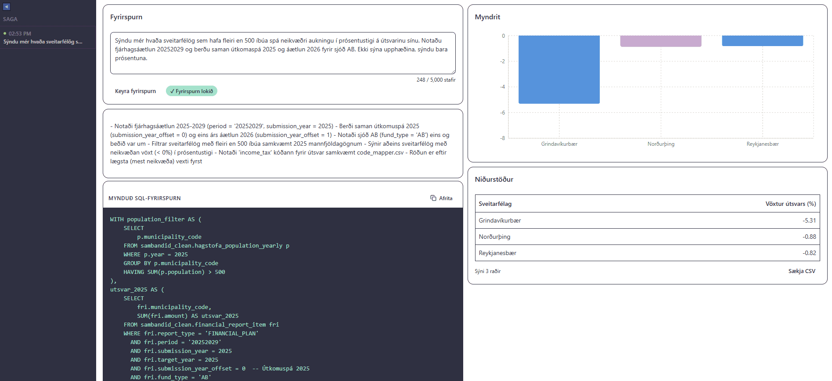
Task: Download results via Sækja CSV
Action: tap(802, 271)
